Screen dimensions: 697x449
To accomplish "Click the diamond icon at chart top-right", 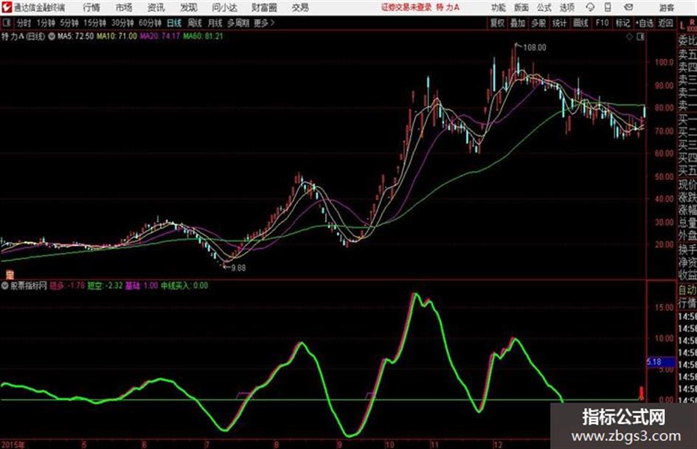I will tap(629, 37).
